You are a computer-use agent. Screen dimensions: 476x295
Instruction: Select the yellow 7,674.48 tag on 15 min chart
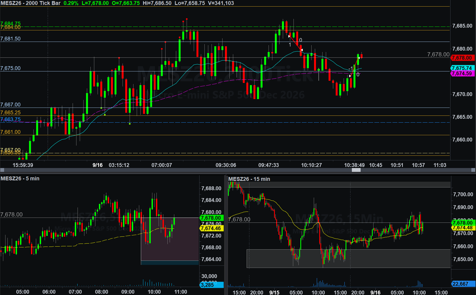point(463,228)
